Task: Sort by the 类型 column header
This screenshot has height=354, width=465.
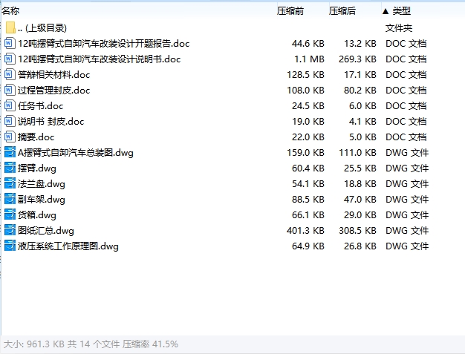Action: click(x=402, y=11)
